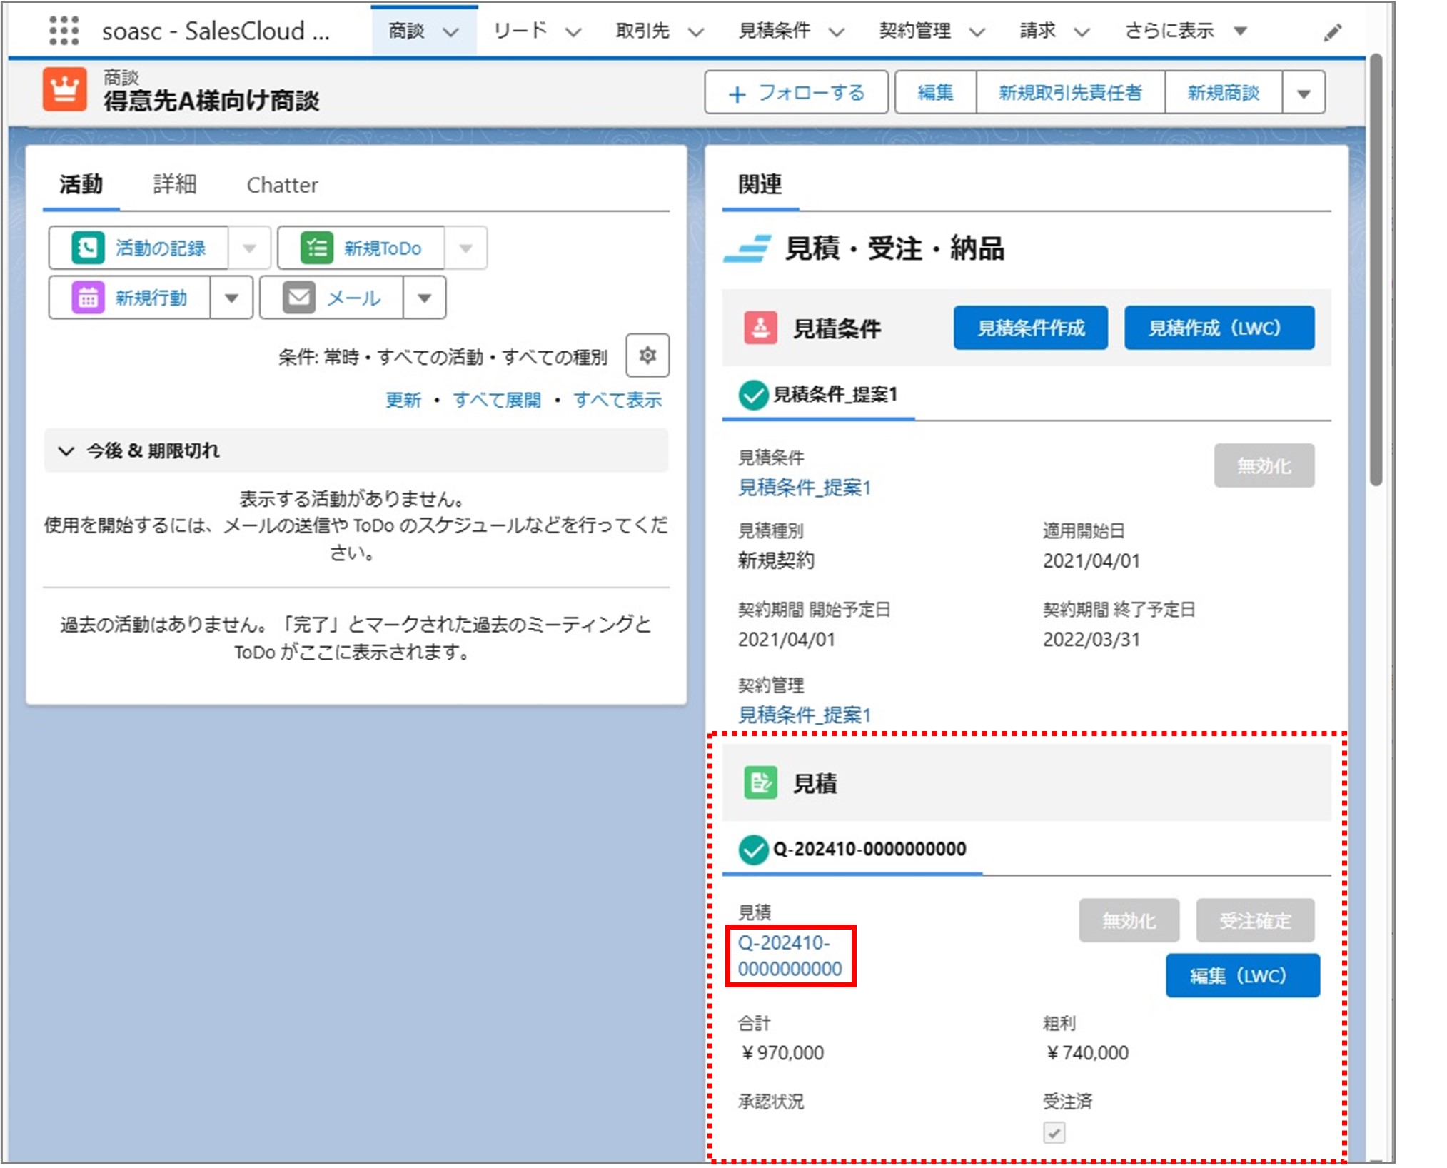Image resolution: width=1447 pixels, height=1168 pixels.
Task: Click the 合計 value ¥970,000
Action: 782,1053
